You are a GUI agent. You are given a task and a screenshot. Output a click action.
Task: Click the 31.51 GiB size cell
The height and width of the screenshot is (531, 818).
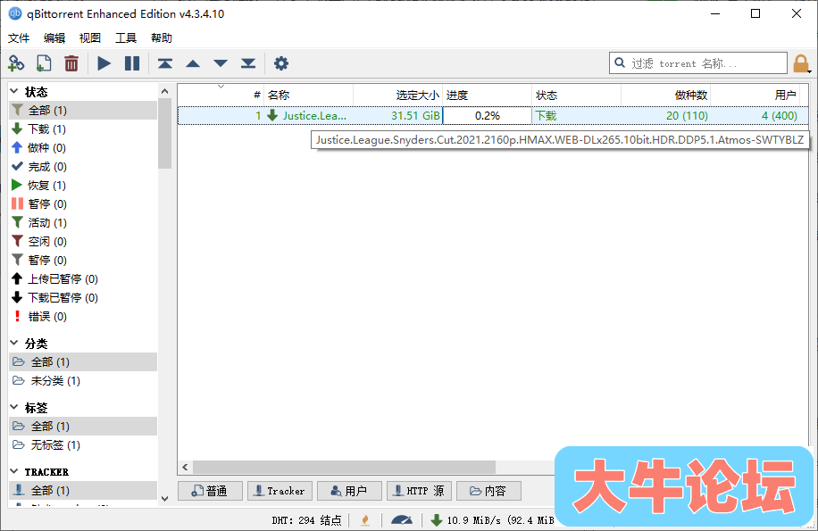[398, 116]
